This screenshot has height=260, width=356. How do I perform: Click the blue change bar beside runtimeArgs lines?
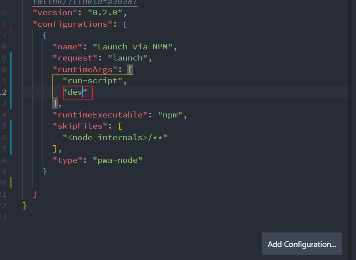11,80
